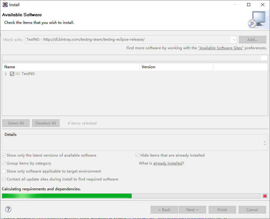Open the Work with dropdown arrow
The height and width of the screenshot is (219, 270).
(x=234, y=40)
